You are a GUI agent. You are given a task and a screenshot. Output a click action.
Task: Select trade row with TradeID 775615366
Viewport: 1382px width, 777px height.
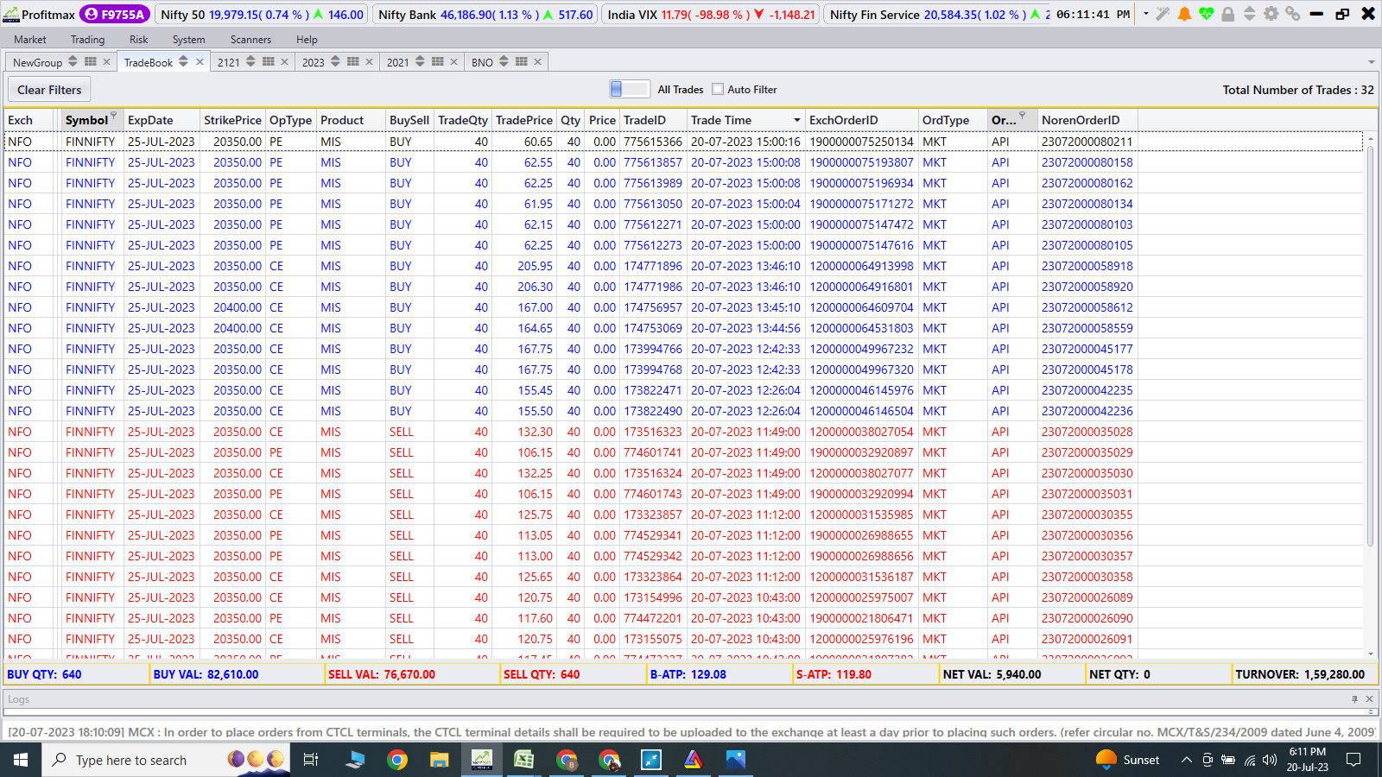pos(683,142)
